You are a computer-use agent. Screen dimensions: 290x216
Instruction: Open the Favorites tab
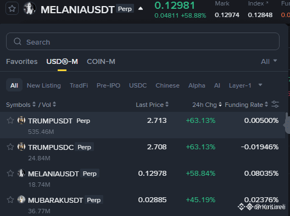click(x=22, y=61)
